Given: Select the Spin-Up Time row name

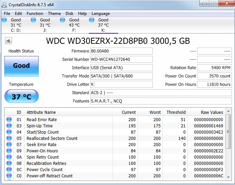Looking at the screenshot, I should coord(40,126).
